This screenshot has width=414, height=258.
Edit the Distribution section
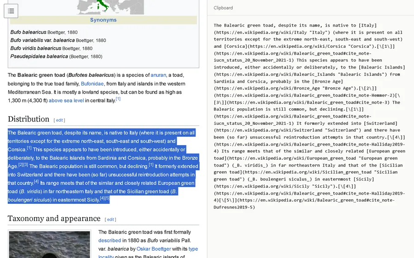(x=59, y=120)
